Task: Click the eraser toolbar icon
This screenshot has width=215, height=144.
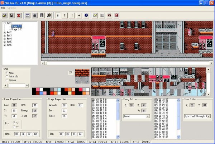Action: pyautogui.click(x=95, y=15)
